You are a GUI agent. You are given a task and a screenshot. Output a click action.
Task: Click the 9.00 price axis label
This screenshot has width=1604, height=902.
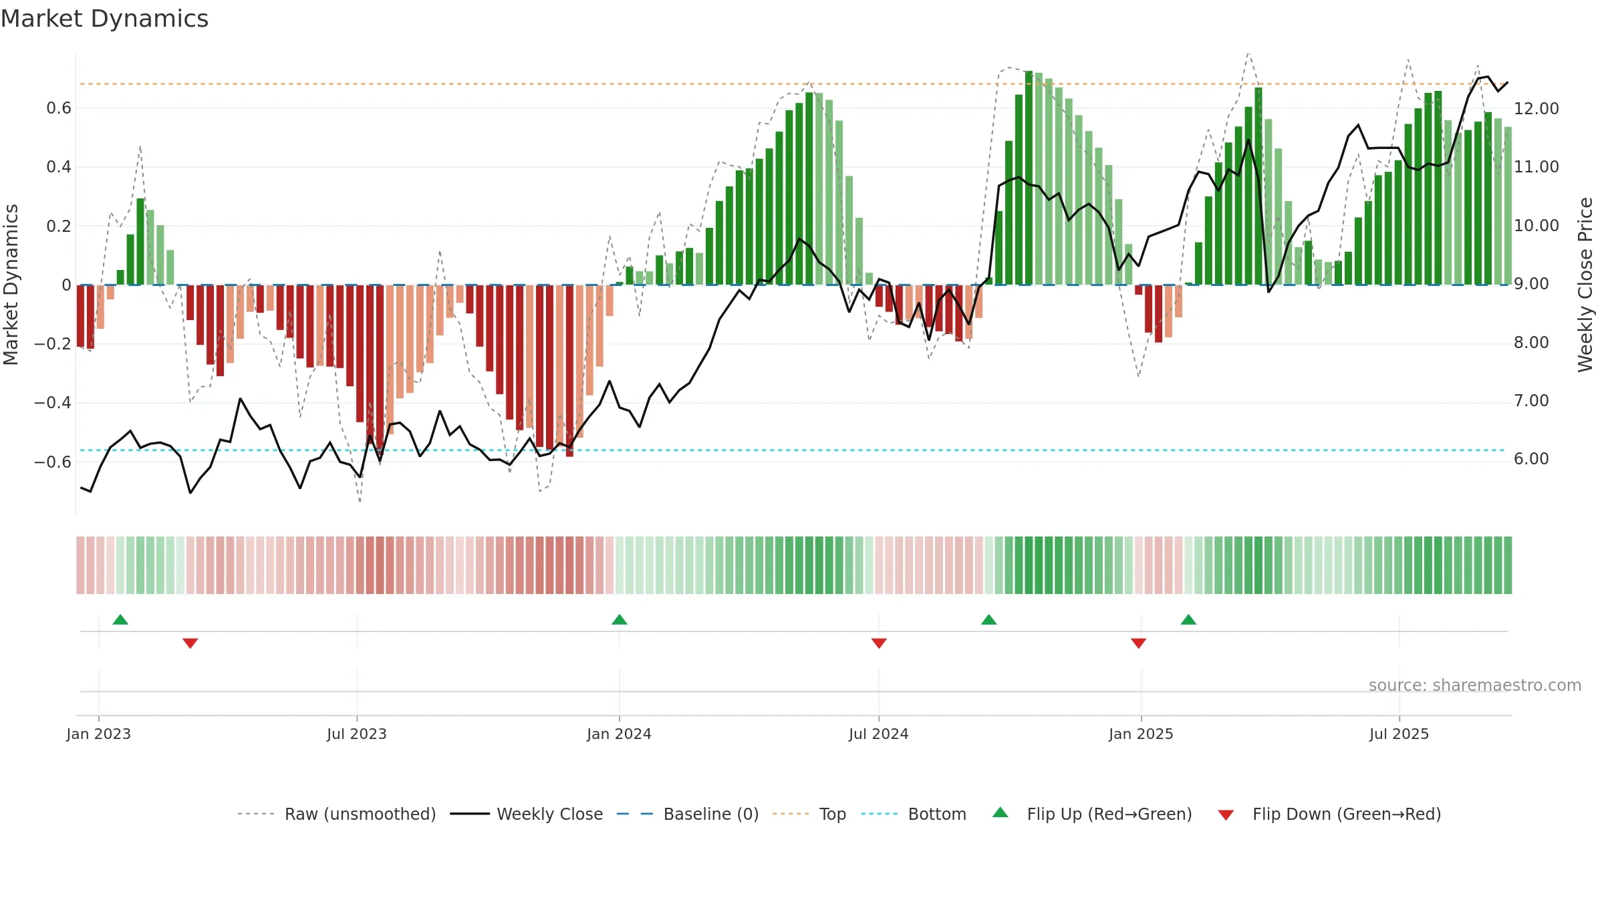[x=1531, y=284]
